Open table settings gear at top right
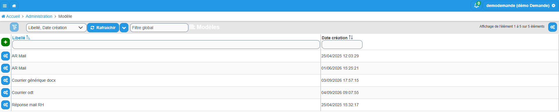The height and width of the screenshot is (112, 559). pos(552,27)
